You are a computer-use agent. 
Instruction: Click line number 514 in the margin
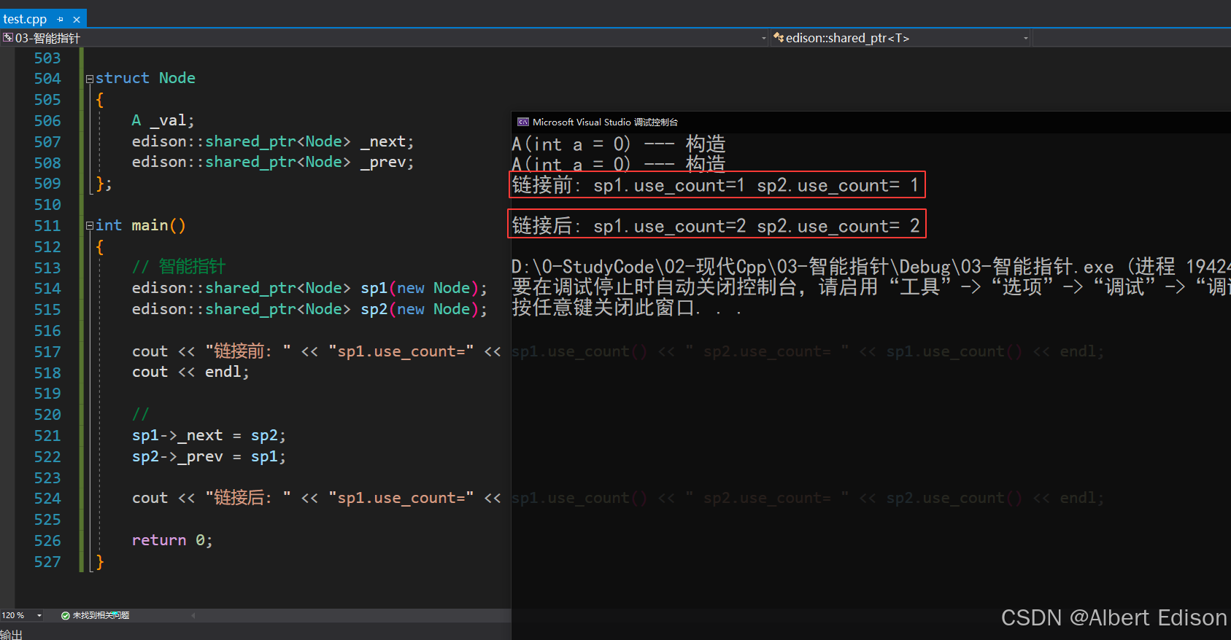(x=47, y=289)
